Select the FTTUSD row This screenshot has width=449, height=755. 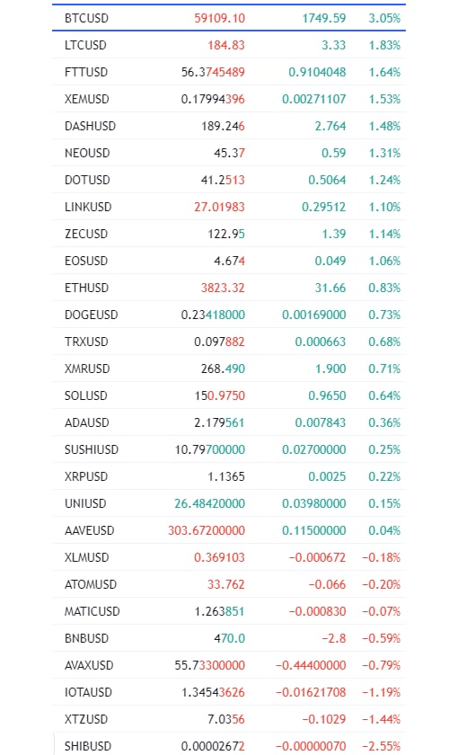point(229,72)
